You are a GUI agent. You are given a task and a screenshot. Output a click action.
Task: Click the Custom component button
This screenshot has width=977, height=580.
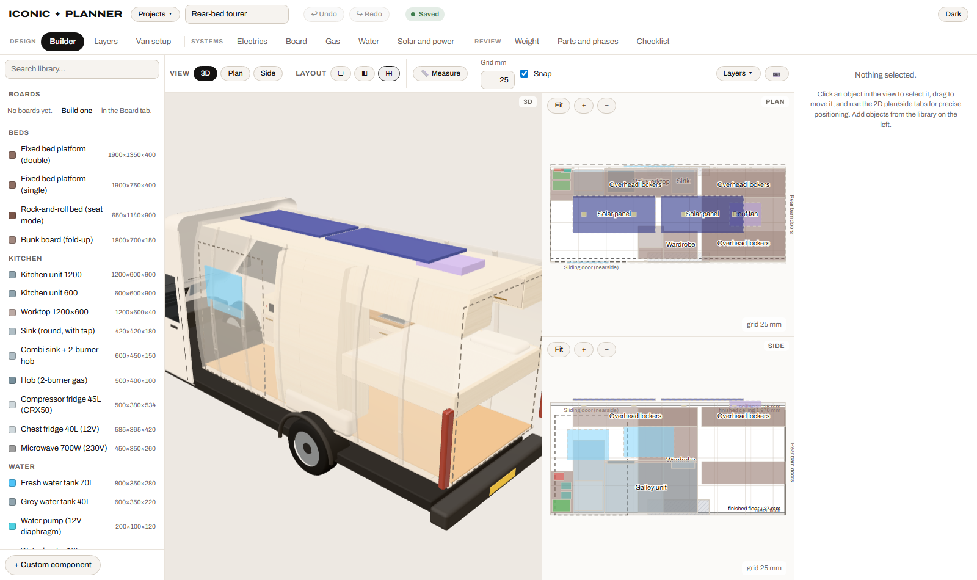[x=53, y=565]
